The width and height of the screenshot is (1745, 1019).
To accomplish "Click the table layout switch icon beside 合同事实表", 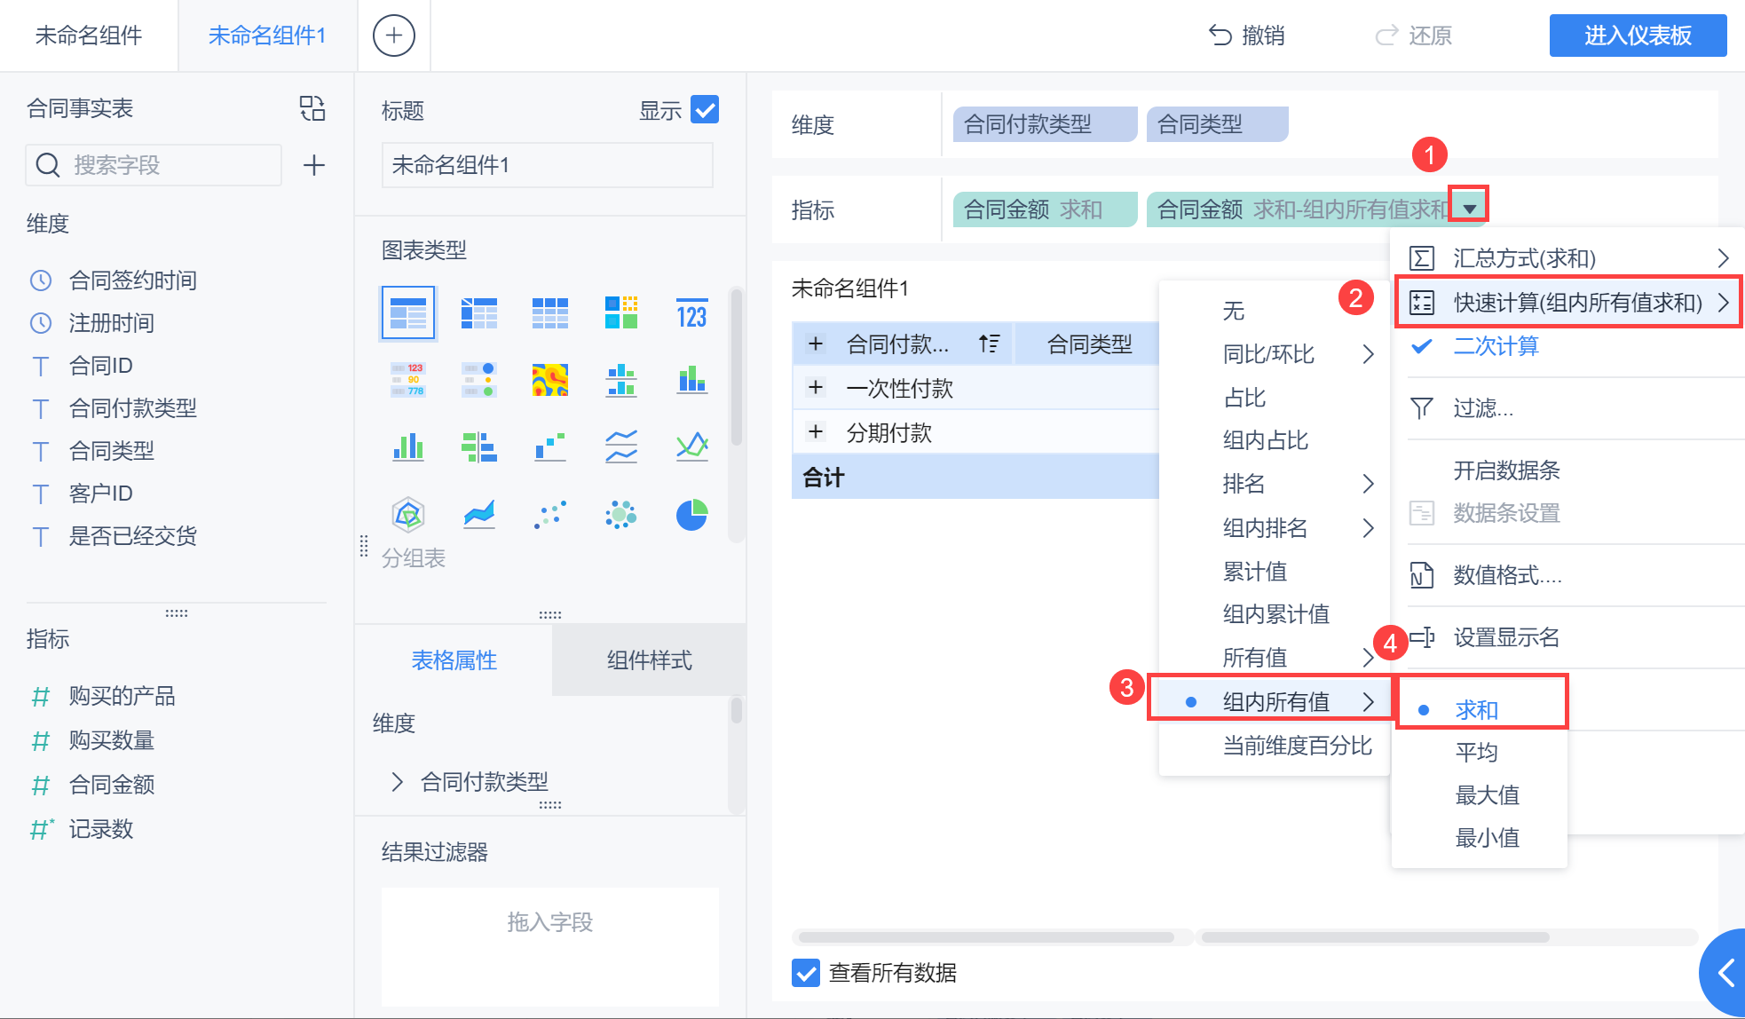I will pos(312,108).
